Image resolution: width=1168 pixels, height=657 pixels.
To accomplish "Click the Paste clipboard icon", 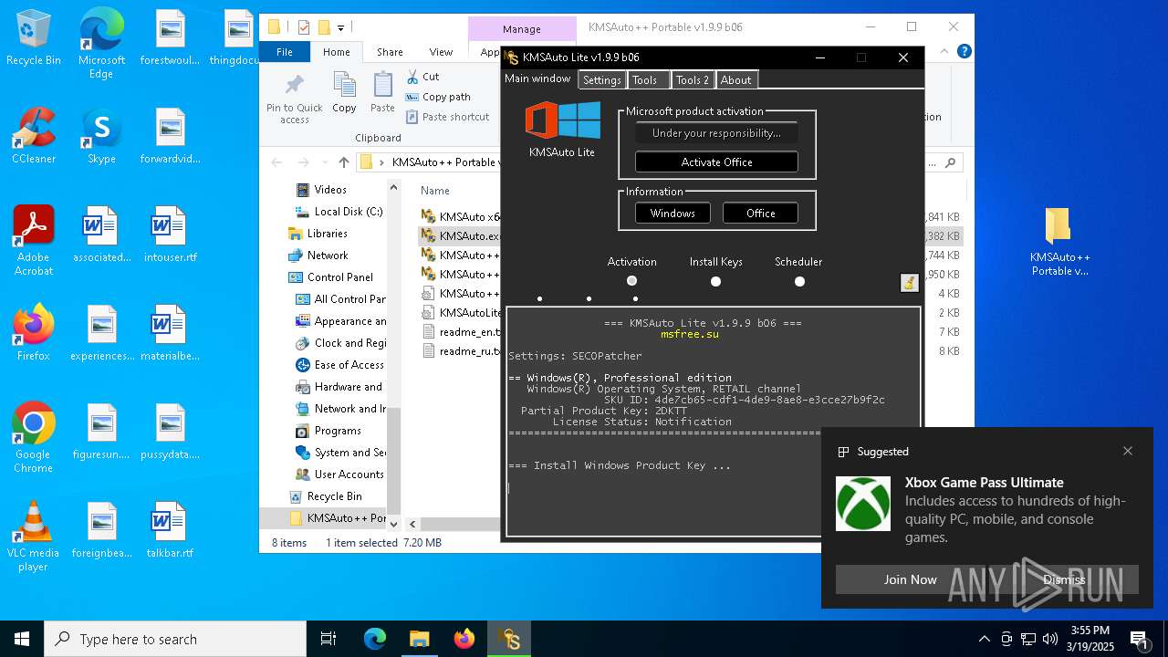I will click(382, 86).
